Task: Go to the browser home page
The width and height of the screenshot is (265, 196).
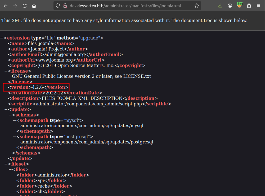Action: [x=34, y=6]
